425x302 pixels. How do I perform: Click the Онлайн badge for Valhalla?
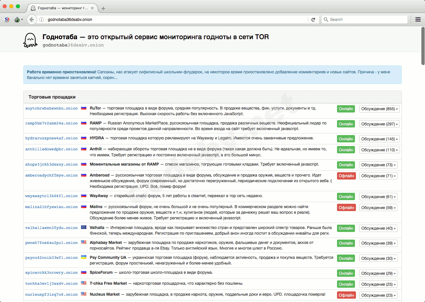[346, 228]
